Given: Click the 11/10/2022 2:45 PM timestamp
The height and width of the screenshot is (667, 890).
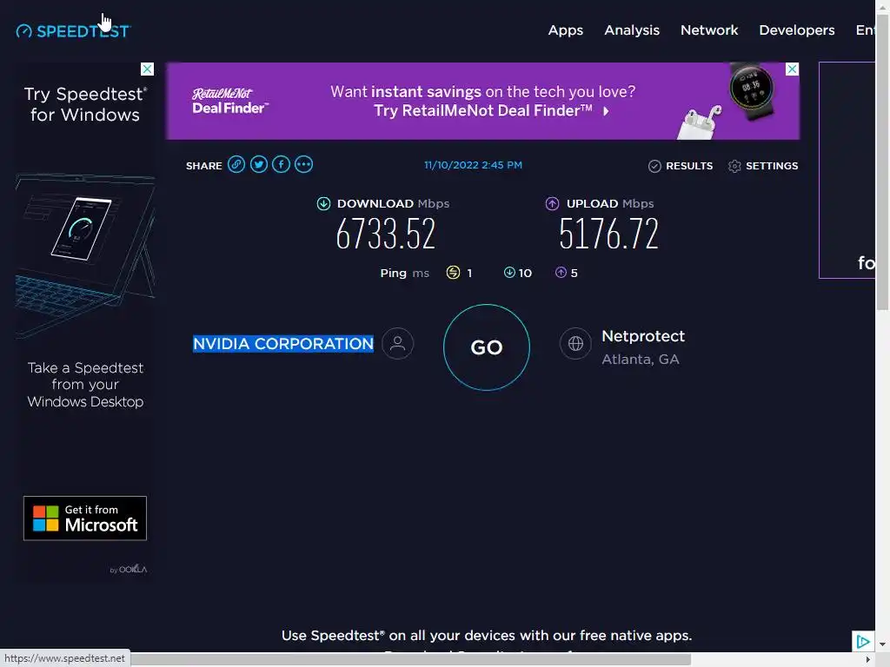Looking at the screenshot, I should (x=474, y=165).
